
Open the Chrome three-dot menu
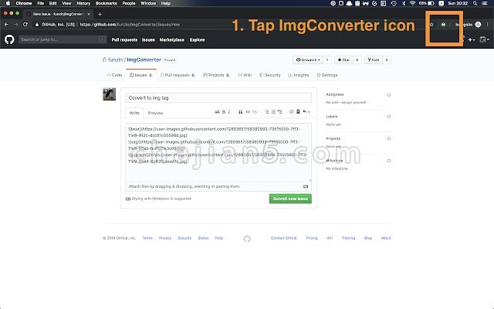tap(488, 25)
